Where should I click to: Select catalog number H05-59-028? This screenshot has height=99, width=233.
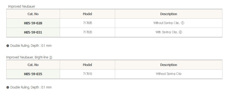coord(33,23)
